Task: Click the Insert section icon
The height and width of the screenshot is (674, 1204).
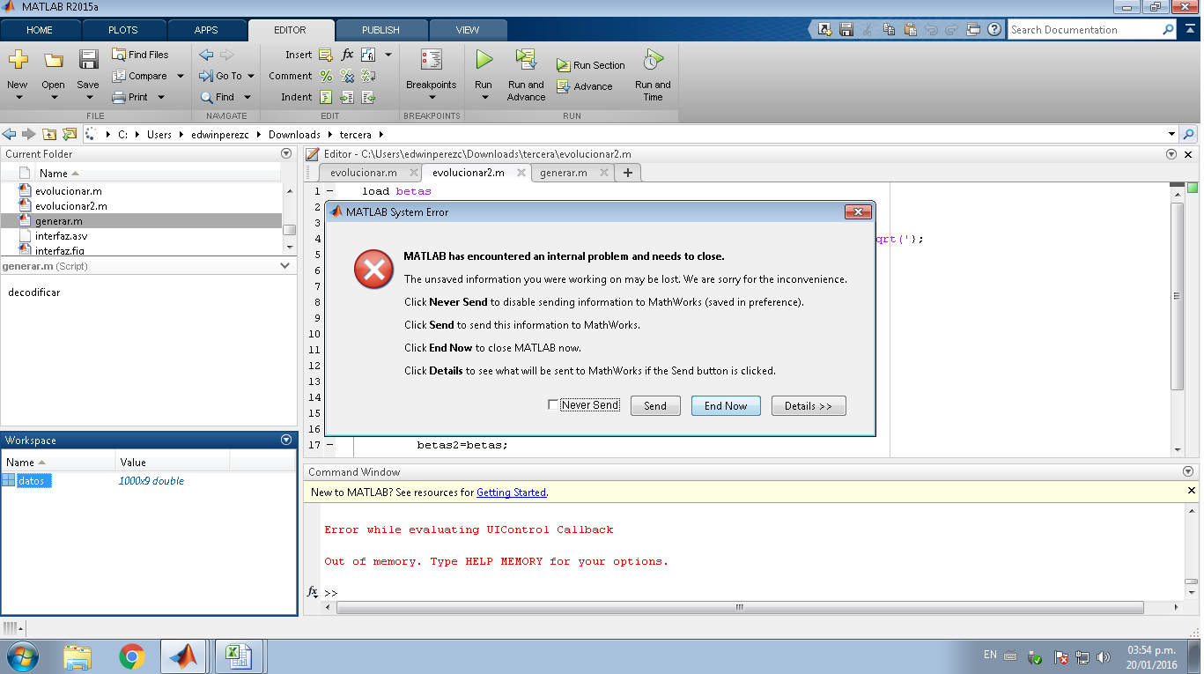Action: 325,55
